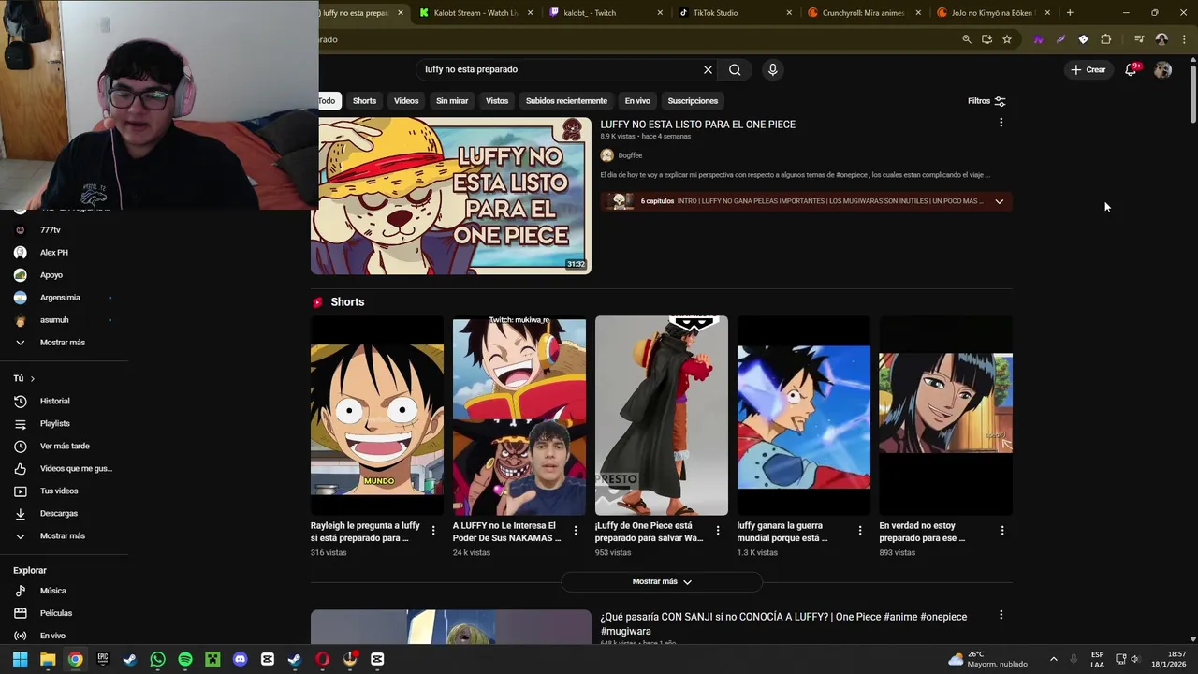Expand the Tú section with Mostrar más
The width and height of the screenshot is (1198, 674).
(64, 536)
